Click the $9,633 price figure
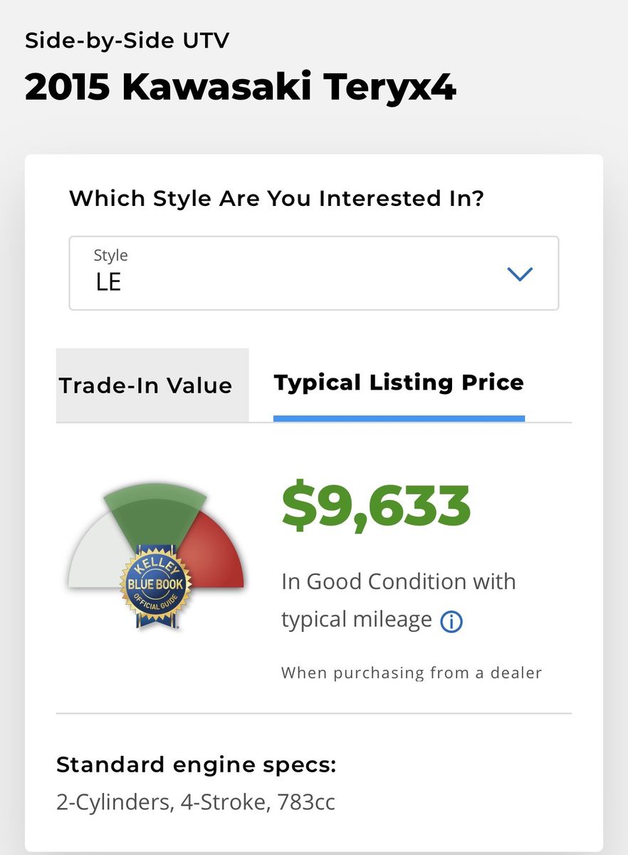The image size is (628, 855). pos(376,507)
